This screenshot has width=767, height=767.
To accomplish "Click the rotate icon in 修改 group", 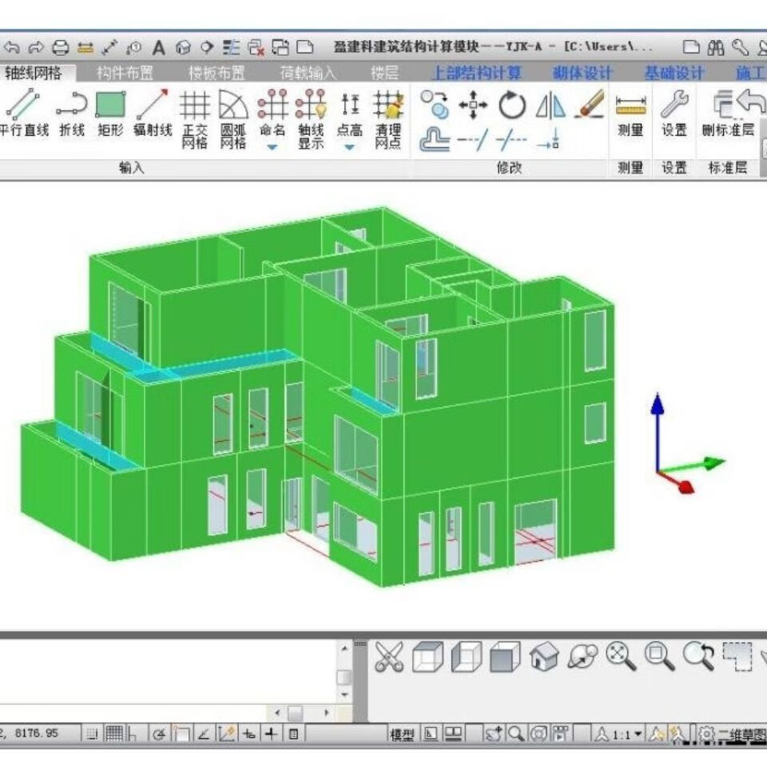I will (511, 105).
